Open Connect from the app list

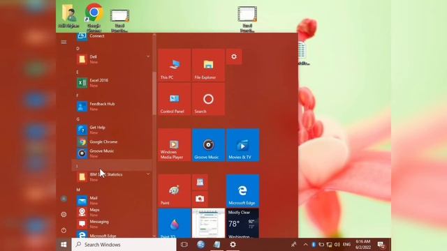click(112, 36)
